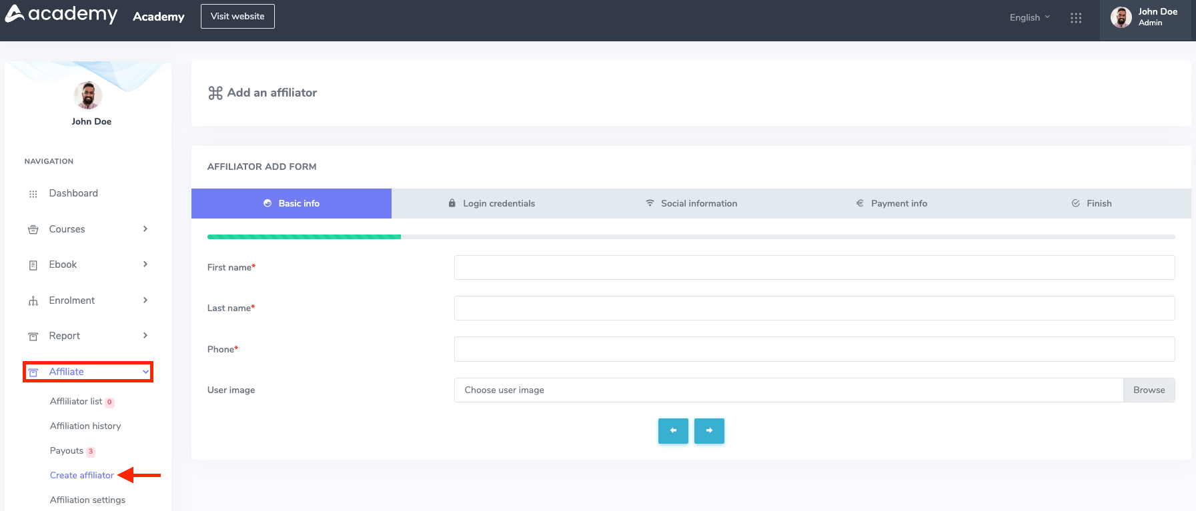The image size is (1196, 511).
Task: Open the English language dropdown
Action: click(1029, 18)
